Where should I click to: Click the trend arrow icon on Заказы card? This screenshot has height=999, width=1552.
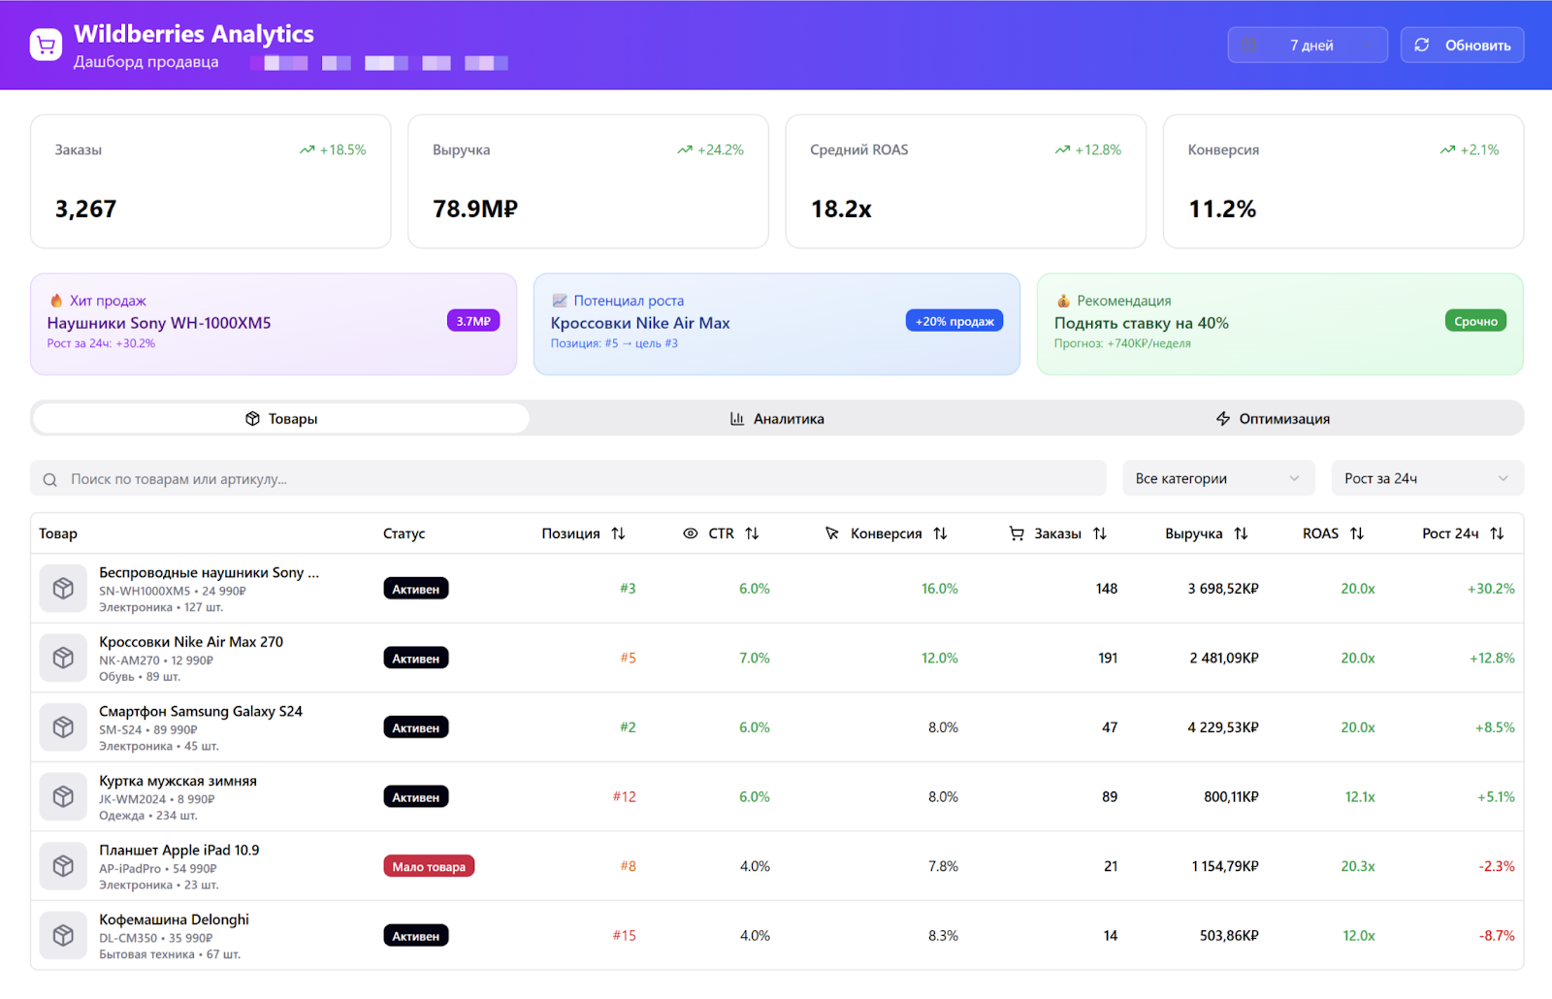[x=307, y=149]
